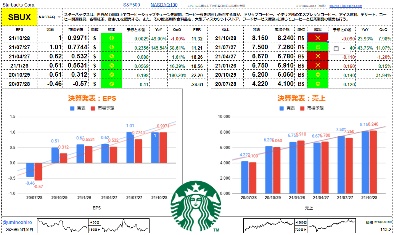Select the 190.20% QoQ cell
Screen dimensions: 394x235
[177, 75]
